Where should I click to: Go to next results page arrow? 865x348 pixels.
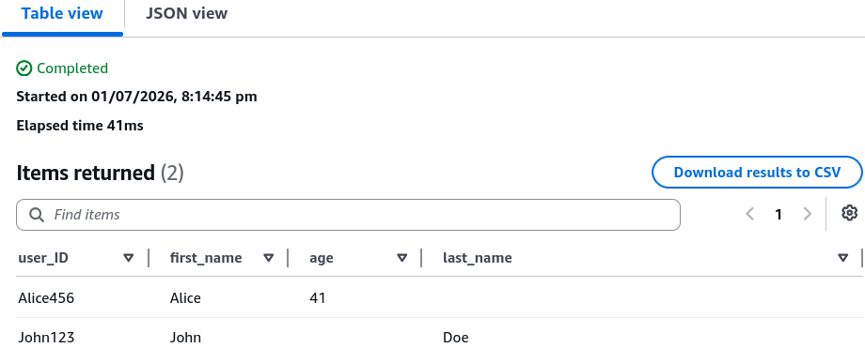click(807, 214)
